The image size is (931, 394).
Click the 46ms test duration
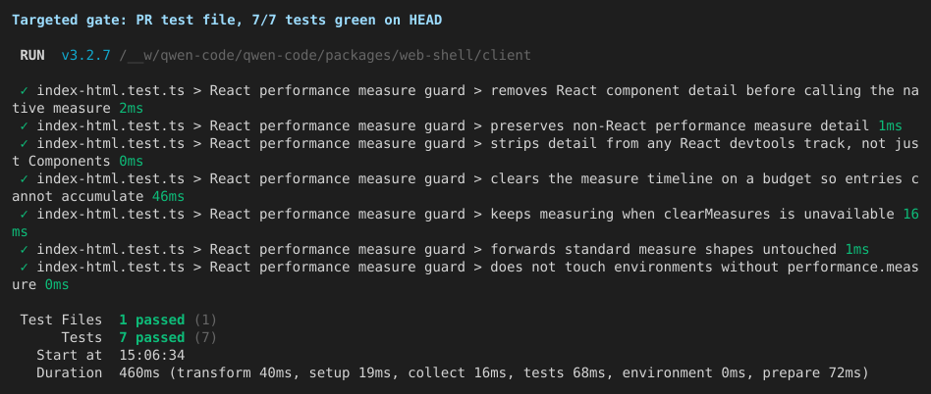coord(168,196)
